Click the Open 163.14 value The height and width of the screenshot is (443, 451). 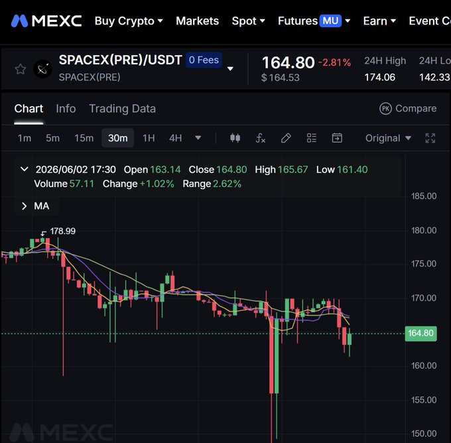(x=165, y=169)
